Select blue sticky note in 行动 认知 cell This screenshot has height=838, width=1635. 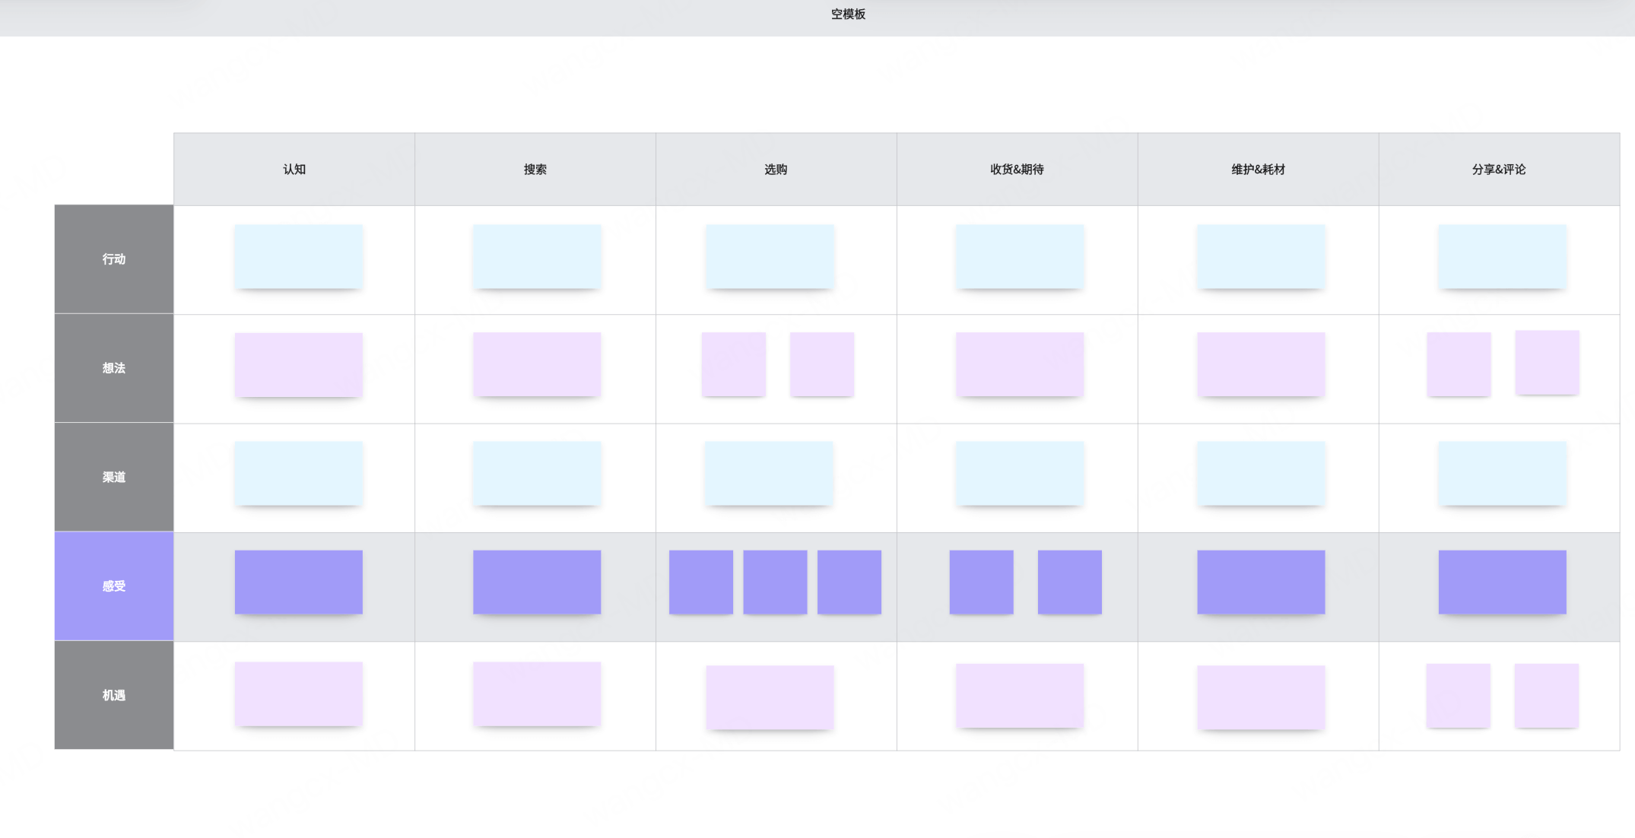click(x=298, y=256)
